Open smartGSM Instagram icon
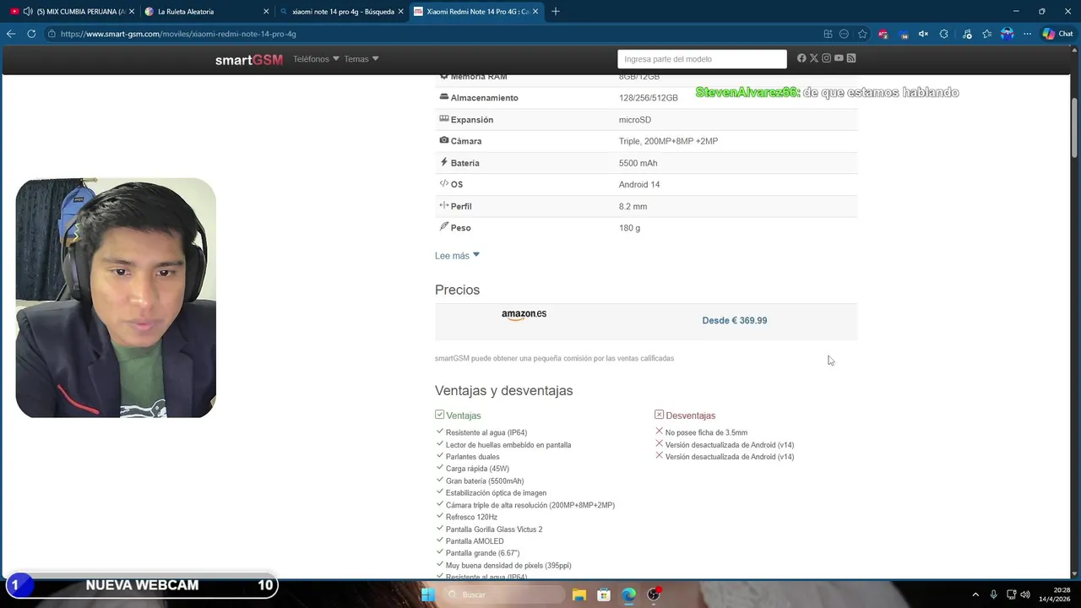 point(827,58)
